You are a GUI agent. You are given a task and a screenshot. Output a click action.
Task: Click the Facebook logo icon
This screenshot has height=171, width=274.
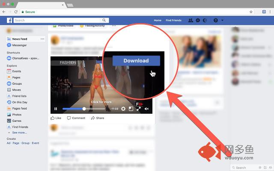point(9,20)
